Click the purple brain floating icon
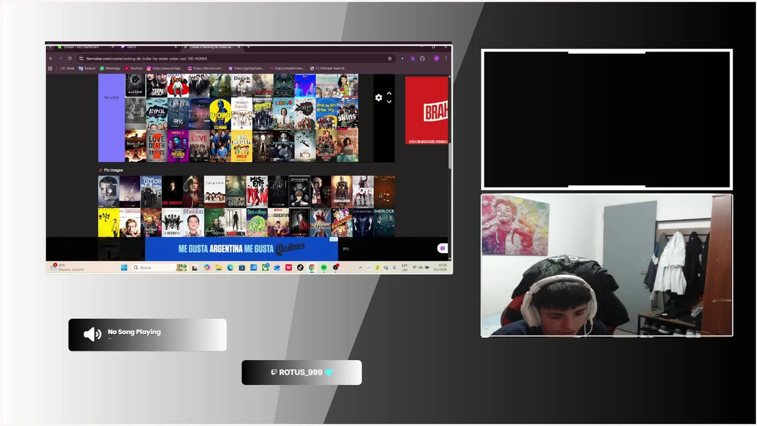 442,248
